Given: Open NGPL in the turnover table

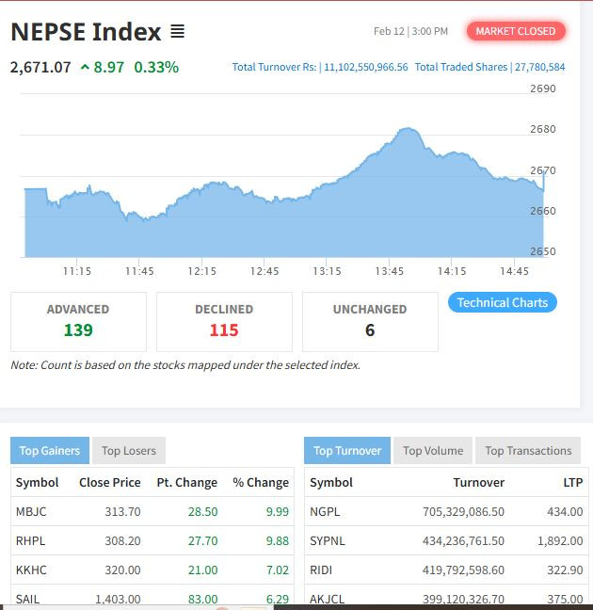Looking at the screenshot, I should [x=324, y=512].
